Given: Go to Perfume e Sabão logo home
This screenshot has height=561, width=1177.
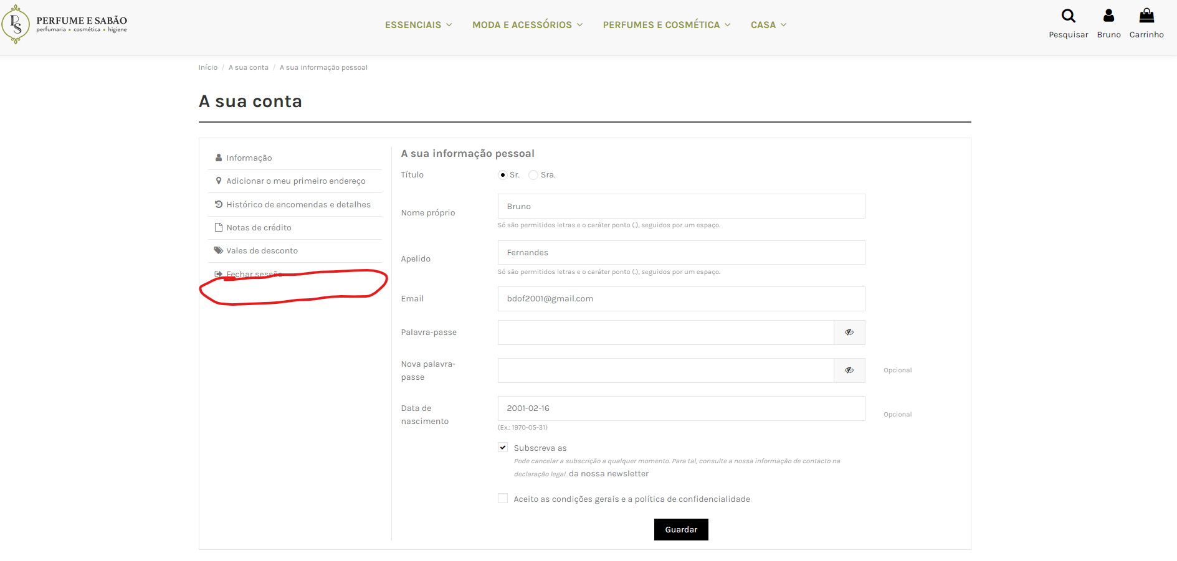Looking at the screenshot, I should (65, 24).
